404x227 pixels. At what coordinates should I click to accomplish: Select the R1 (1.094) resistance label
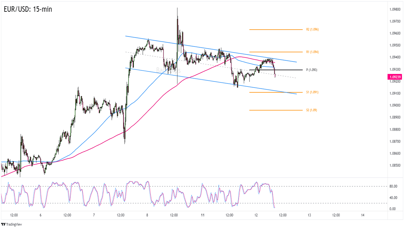click(x=312, y=52)
